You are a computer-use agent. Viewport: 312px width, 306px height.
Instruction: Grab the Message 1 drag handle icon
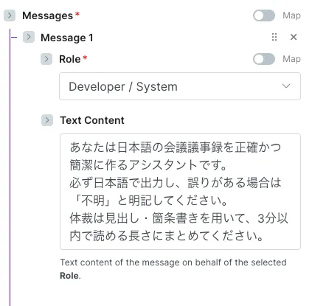274,37
